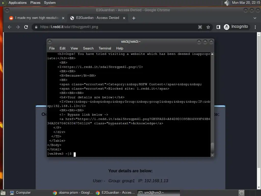This screenshot has width=261, height=196.
Task: Open the terminal View menu
Action: coord(74,48)
